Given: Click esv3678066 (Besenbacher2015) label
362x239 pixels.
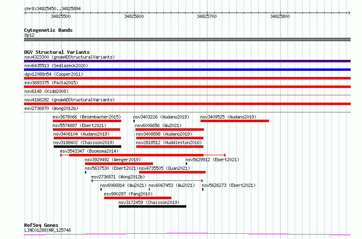Looking at the screenshot, I should coord(87,117).
